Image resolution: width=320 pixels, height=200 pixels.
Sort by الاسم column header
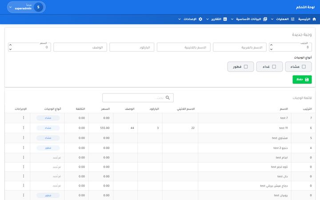pos(284,109)
